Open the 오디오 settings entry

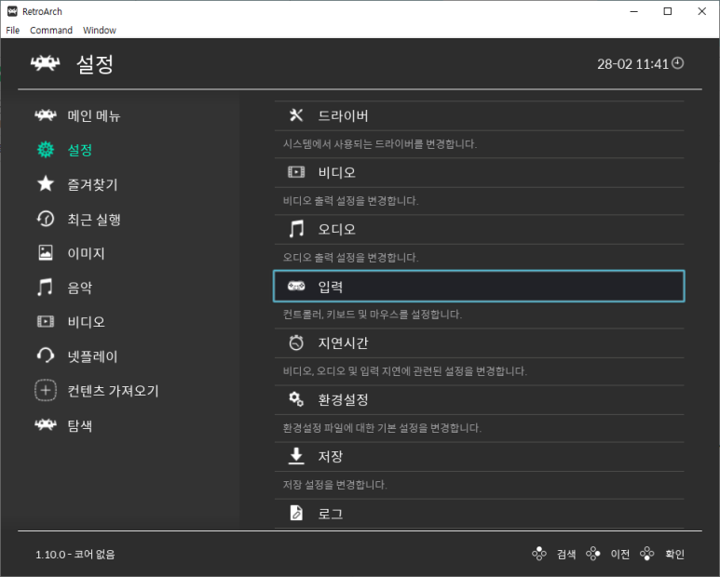(479, 229)
